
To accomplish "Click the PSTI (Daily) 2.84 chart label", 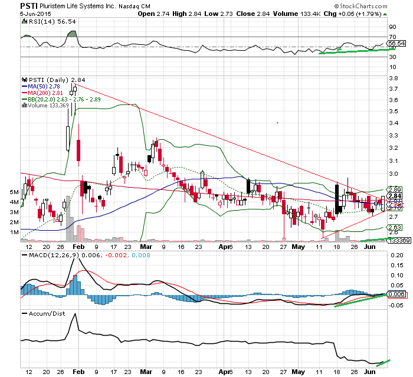I will pyautogui.click(x=57, y=80).
